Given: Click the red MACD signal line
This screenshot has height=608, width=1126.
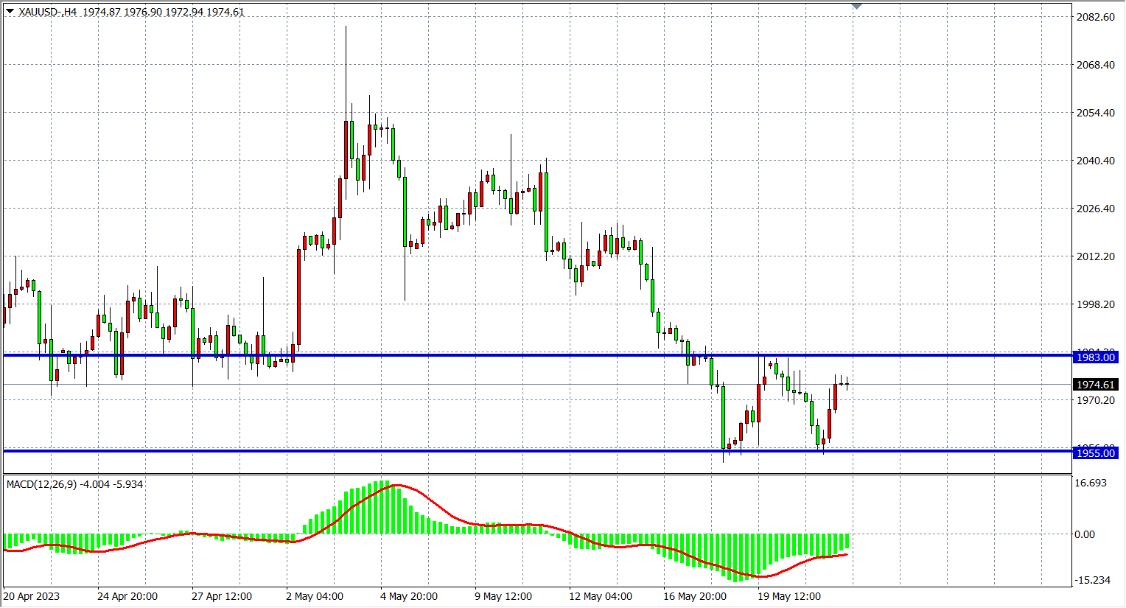Looking at the screenshot, I should click(442, 510).
